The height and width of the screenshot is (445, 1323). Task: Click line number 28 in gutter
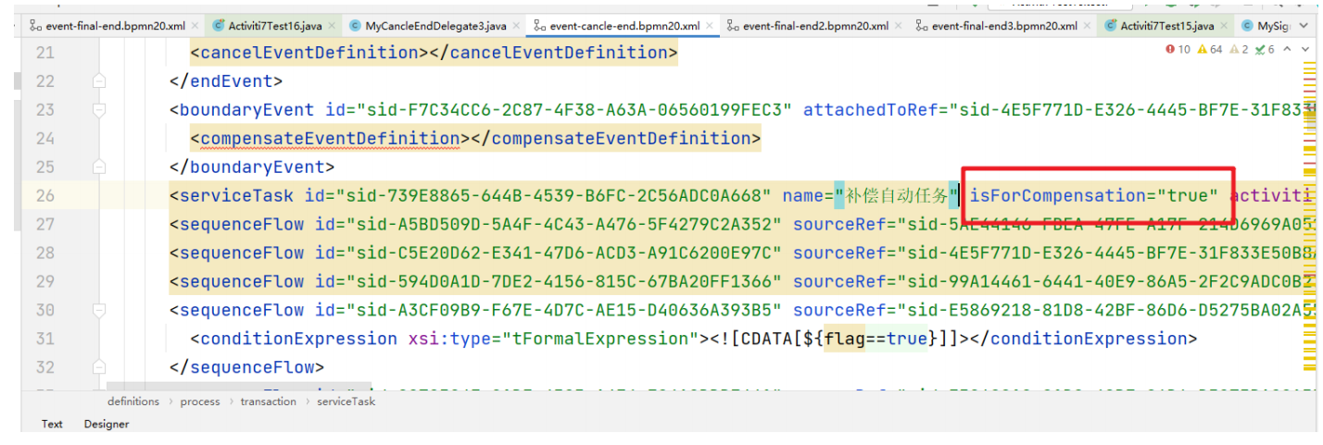[45, 253]
